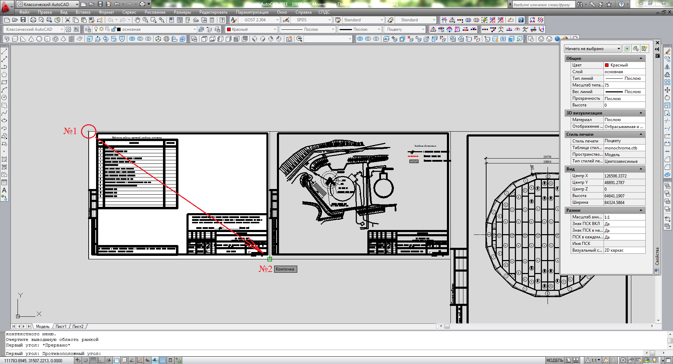This screenshot has height=364, width=673.
Task: Select the Cylinder solid tool
Action: 47,39
